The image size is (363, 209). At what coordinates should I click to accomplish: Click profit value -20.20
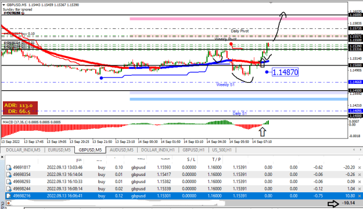[x=348, y=167]
